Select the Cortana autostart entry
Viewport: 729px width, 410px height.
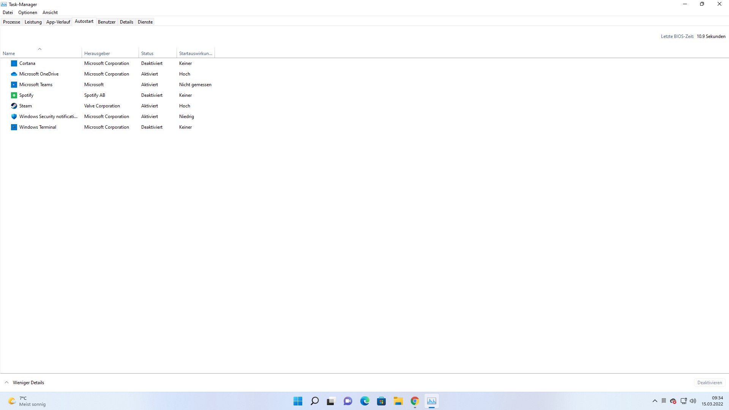(108, 63)
